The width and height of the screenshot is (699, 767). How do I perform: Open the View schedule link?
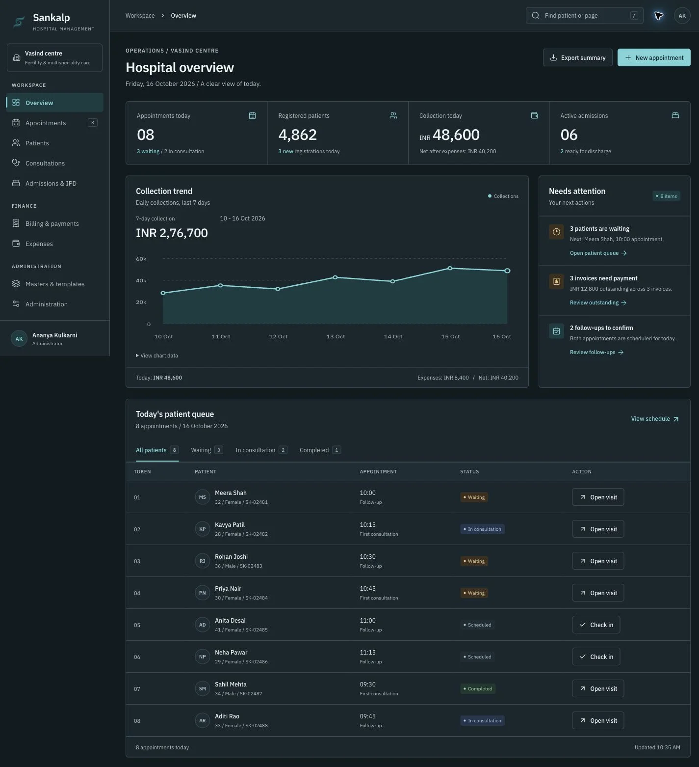point(655,419)
